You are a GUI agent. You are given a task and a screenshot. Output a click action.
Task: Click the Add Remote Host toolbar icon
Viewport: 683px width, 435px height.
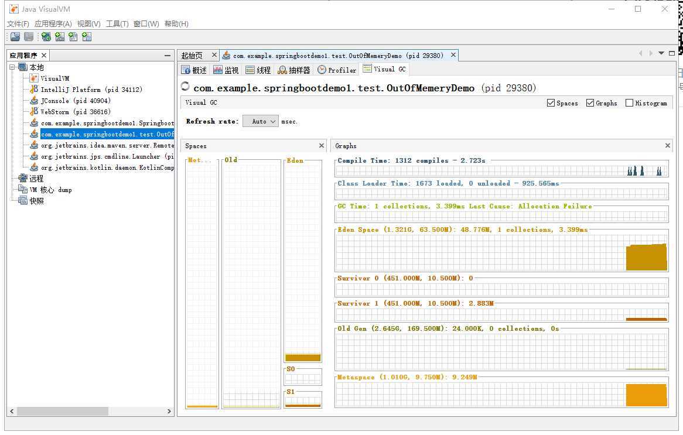46,37
